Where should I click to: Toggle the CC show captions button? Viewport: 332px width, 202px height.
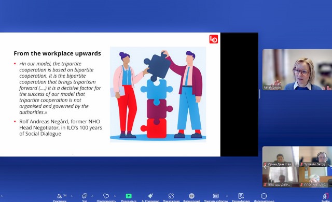[216, 196]
